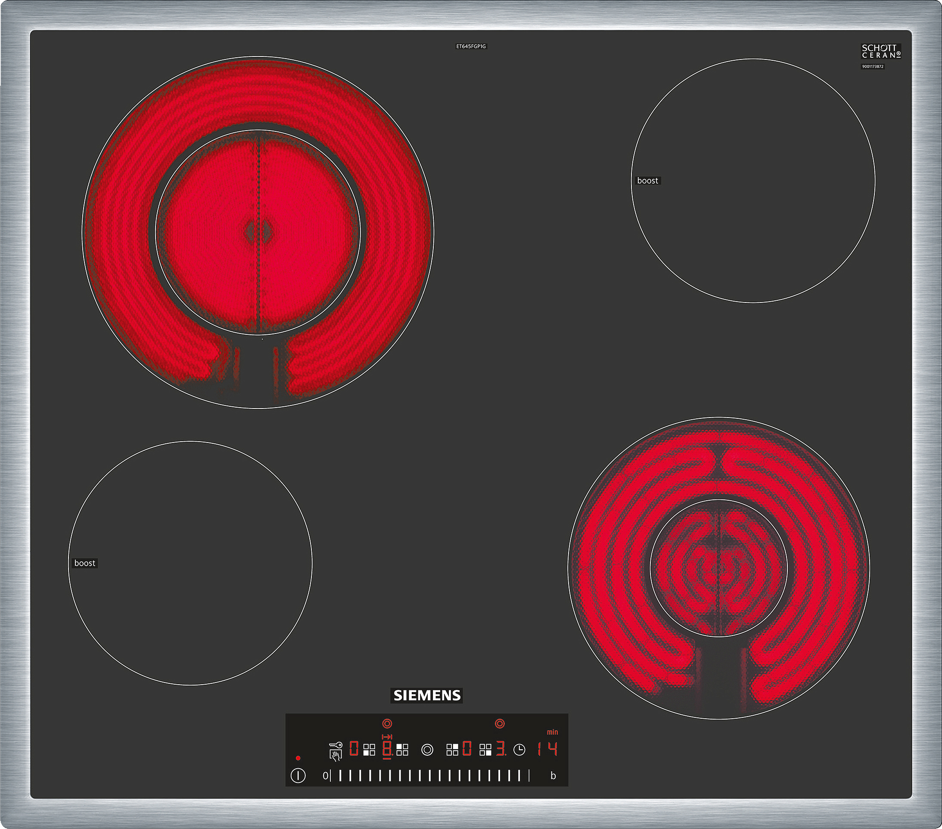Click the SIEMENS logo
Image resolution: width=942 pixels, height=829 pixels.
[x=427, y=695]
